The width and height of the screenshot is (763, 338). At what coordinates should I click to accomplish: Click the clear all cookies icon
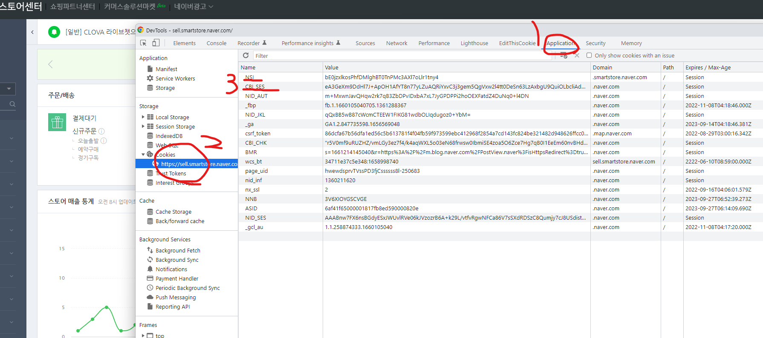(564, 55)
